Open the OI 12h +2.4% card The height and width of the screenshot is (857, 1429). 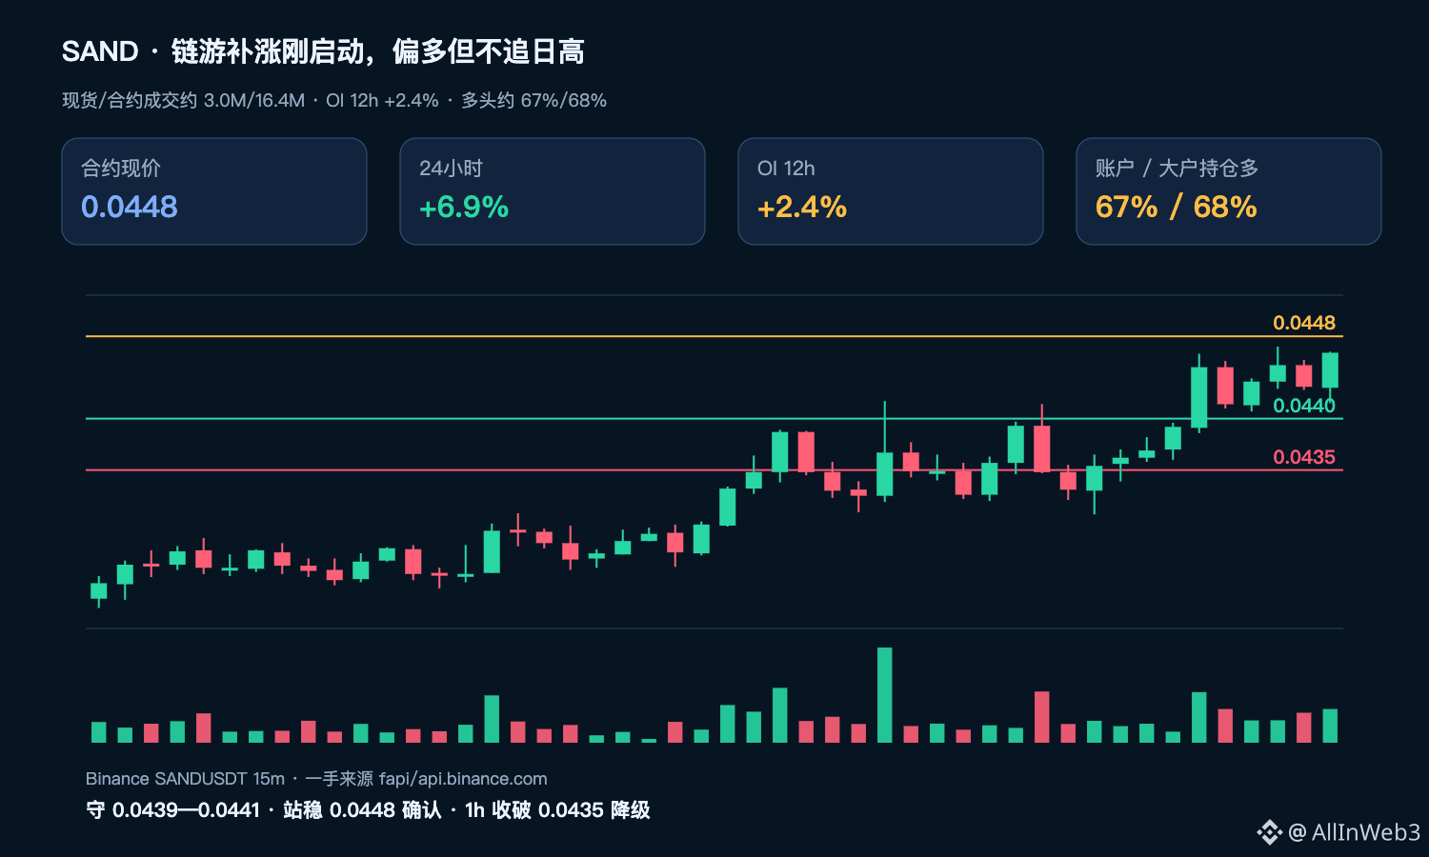coord(891,191)
